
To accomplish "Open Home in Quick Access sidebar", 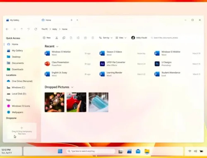I will (12, 44).
